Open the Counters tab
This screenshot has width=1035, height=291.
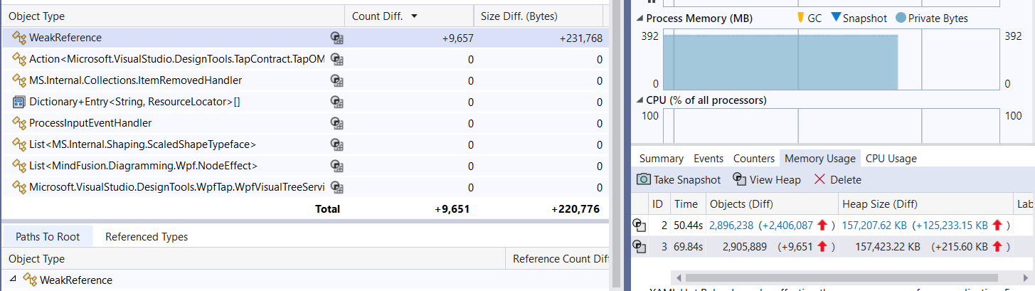coord(753,159)
